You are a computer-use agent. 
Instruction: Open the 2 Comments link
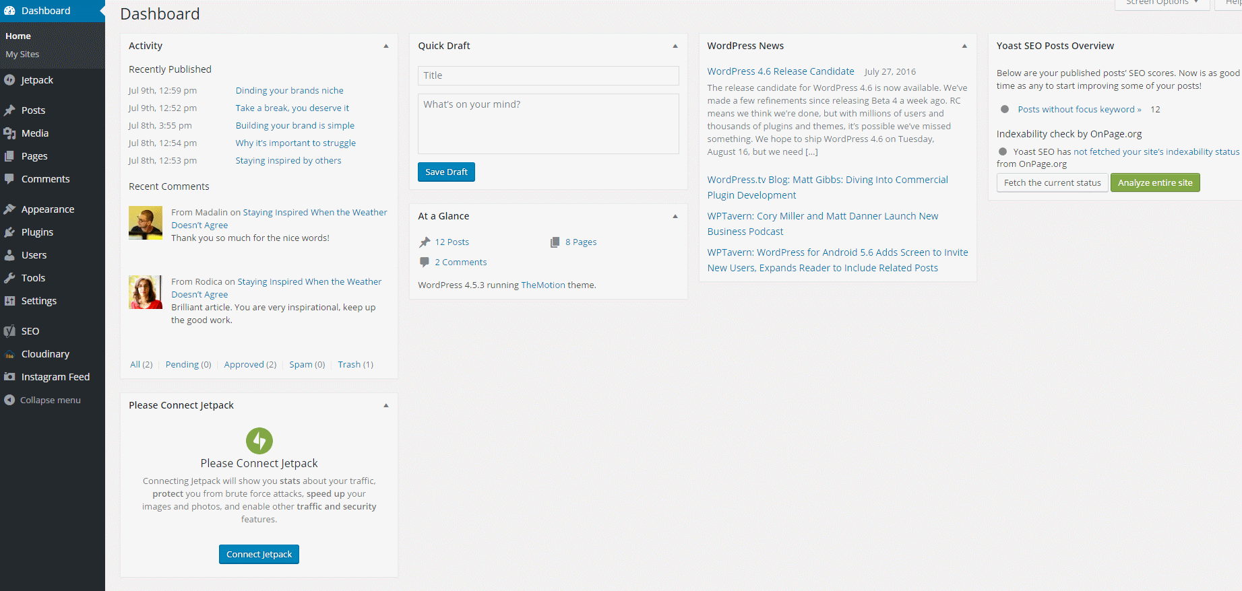pos(461,263)
